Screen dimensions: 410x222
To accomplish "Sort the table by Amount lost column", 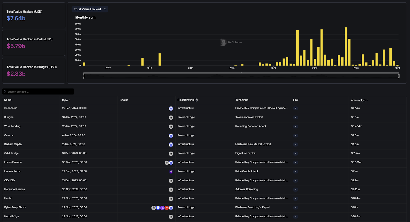I will (x=359, y=100).
